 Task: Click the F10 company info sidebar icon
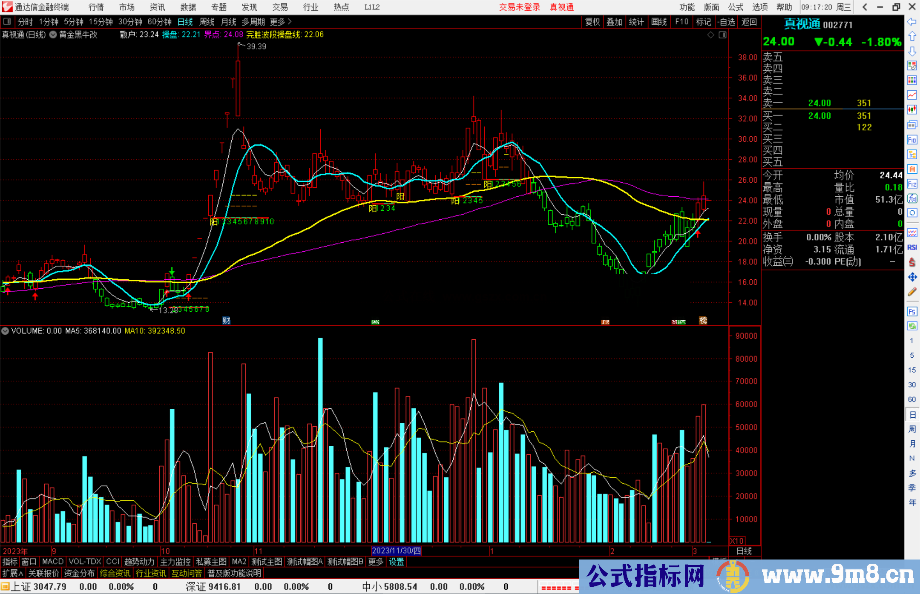pyautogui.click(x=912, y=140)
